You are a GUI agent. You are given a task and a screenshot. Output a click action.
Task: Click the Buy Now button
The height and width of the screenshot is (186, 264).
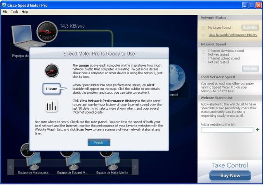point(230,175)
